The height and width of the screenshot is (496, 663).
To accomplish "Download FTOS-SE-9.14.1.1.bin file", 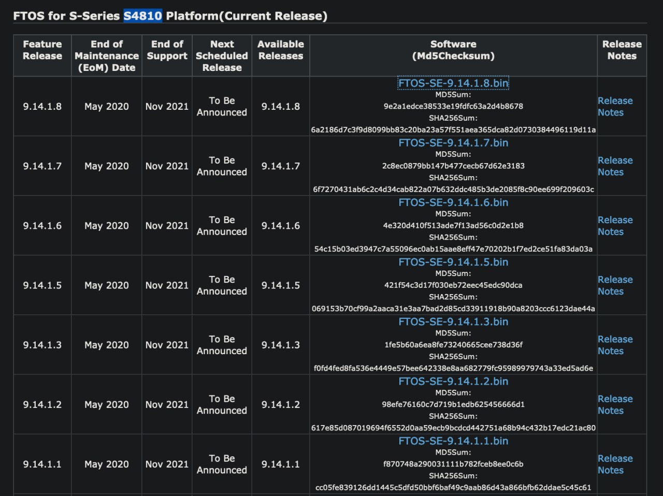I will [453, 441].
